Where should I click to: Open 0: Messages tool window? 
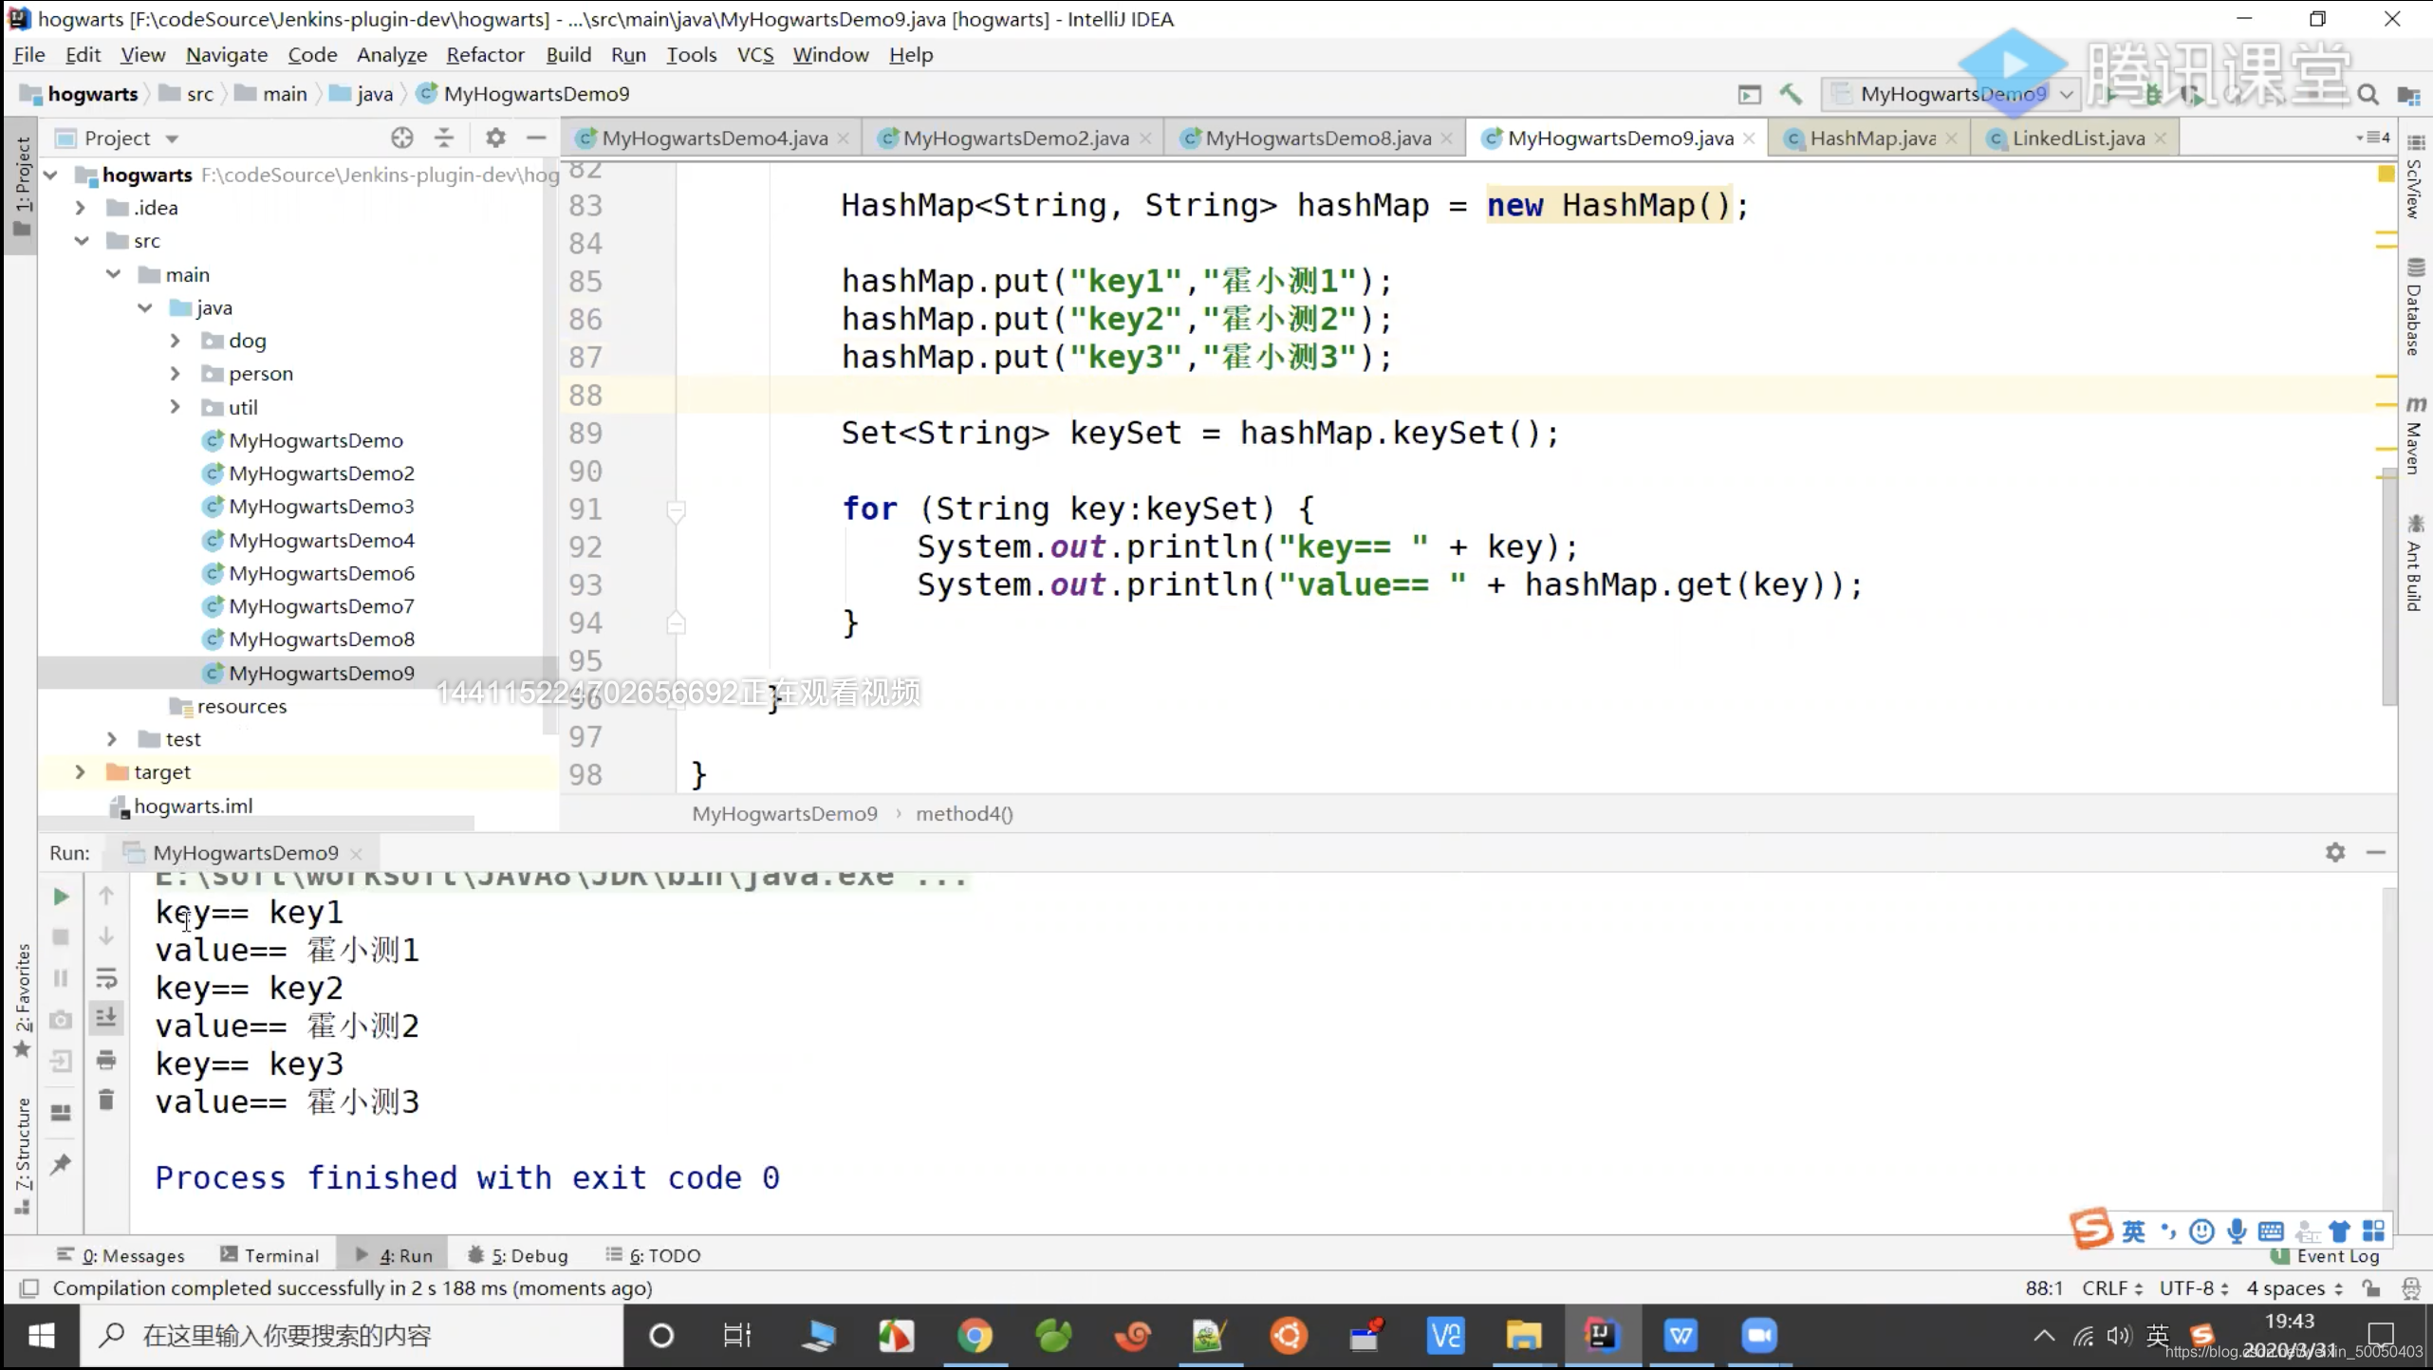pyautogui.click(x=121, y=1255)
